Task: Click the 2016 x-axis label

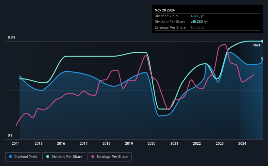Action: coord(61,143)
